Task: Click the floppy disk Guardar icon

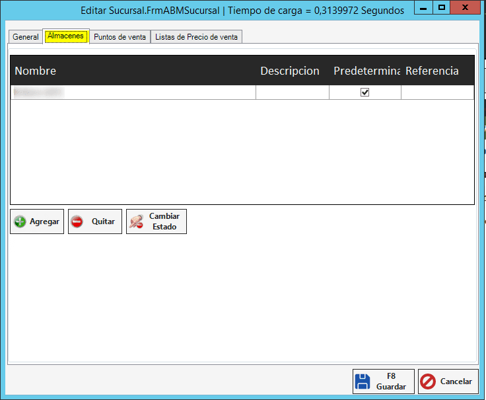Action: (363, 381)
